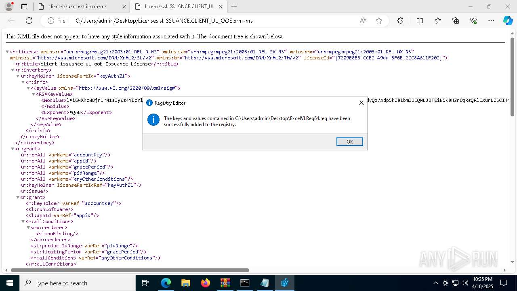Open Windows Start menu
517x291 pixels.
(x=10, y=283)
